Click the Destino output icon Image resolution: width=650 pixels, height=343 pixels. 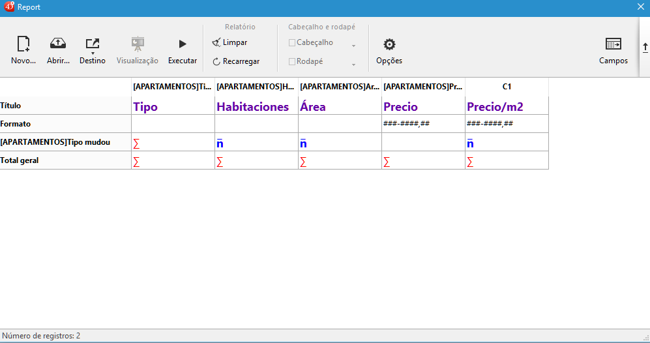[x=93, y=44]
